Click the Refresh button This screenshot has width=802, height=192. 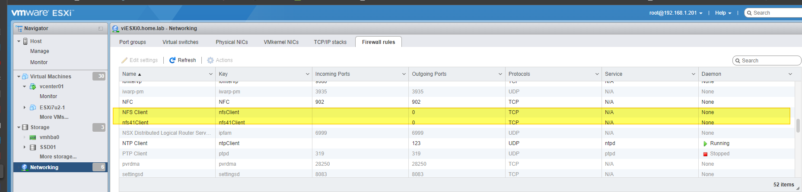pyautogui.click(x=183, y=60)
